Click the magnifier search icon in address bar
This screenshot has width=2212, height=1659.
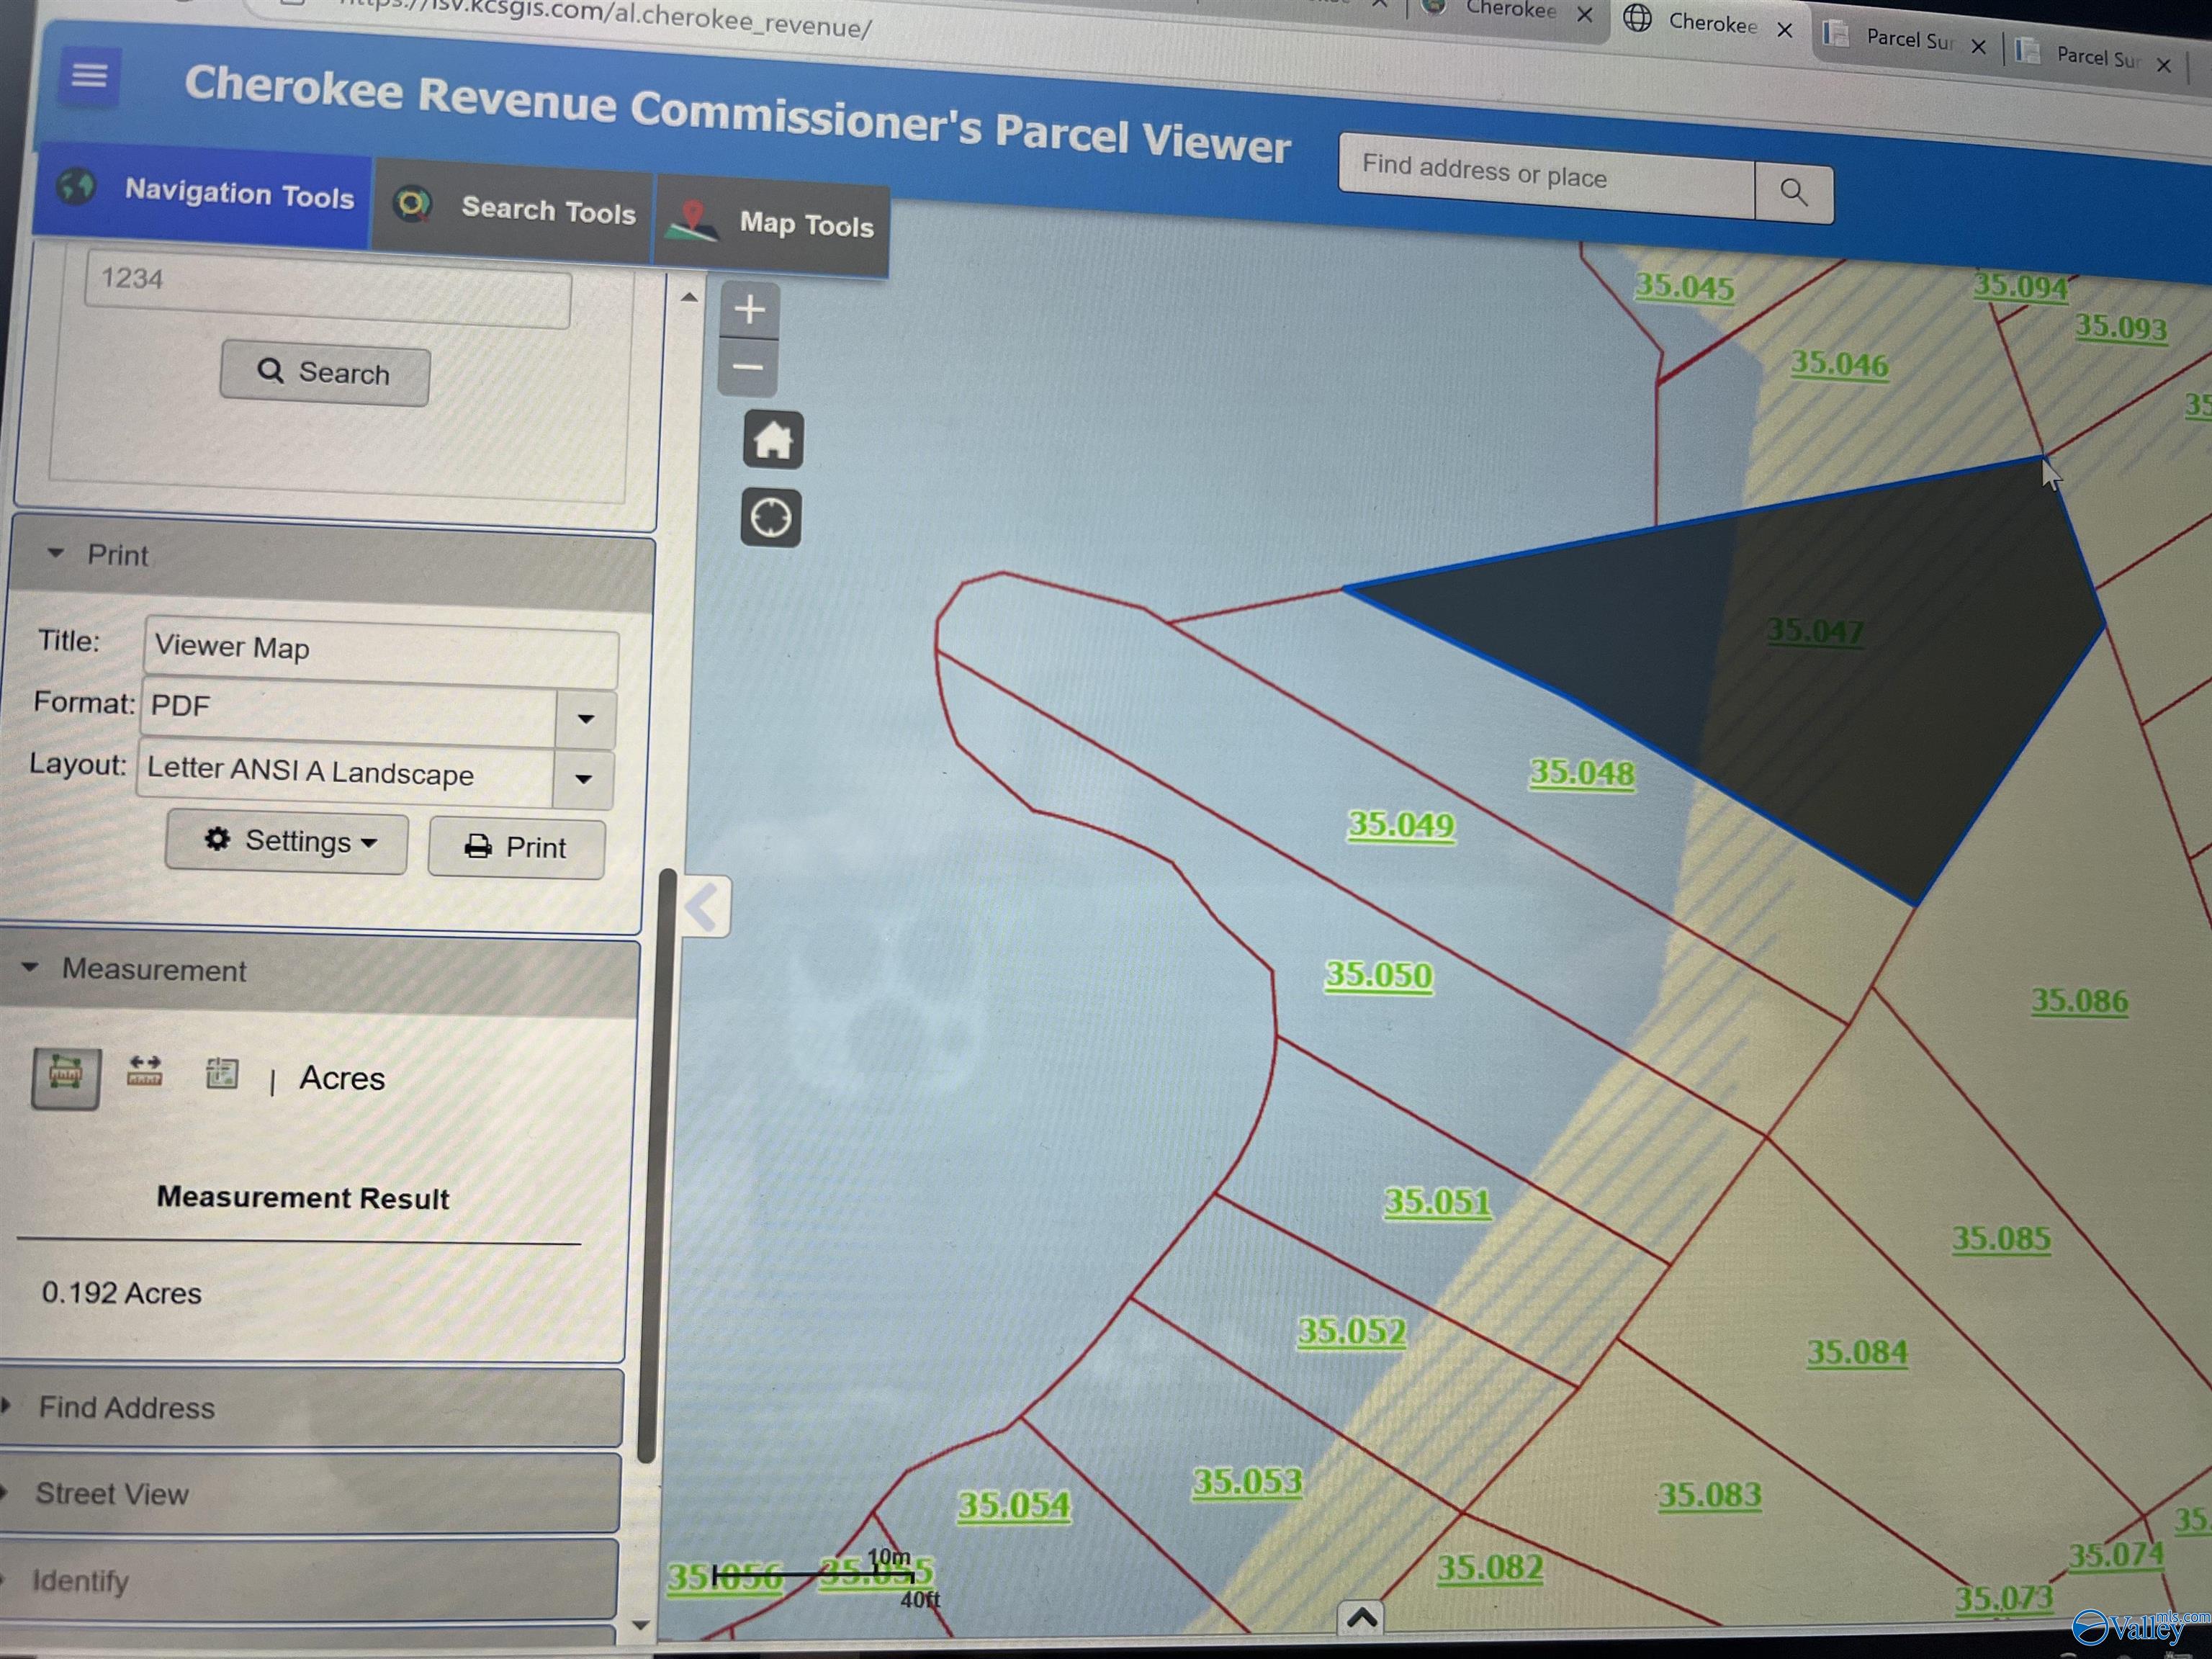[x=1793, y=192]
